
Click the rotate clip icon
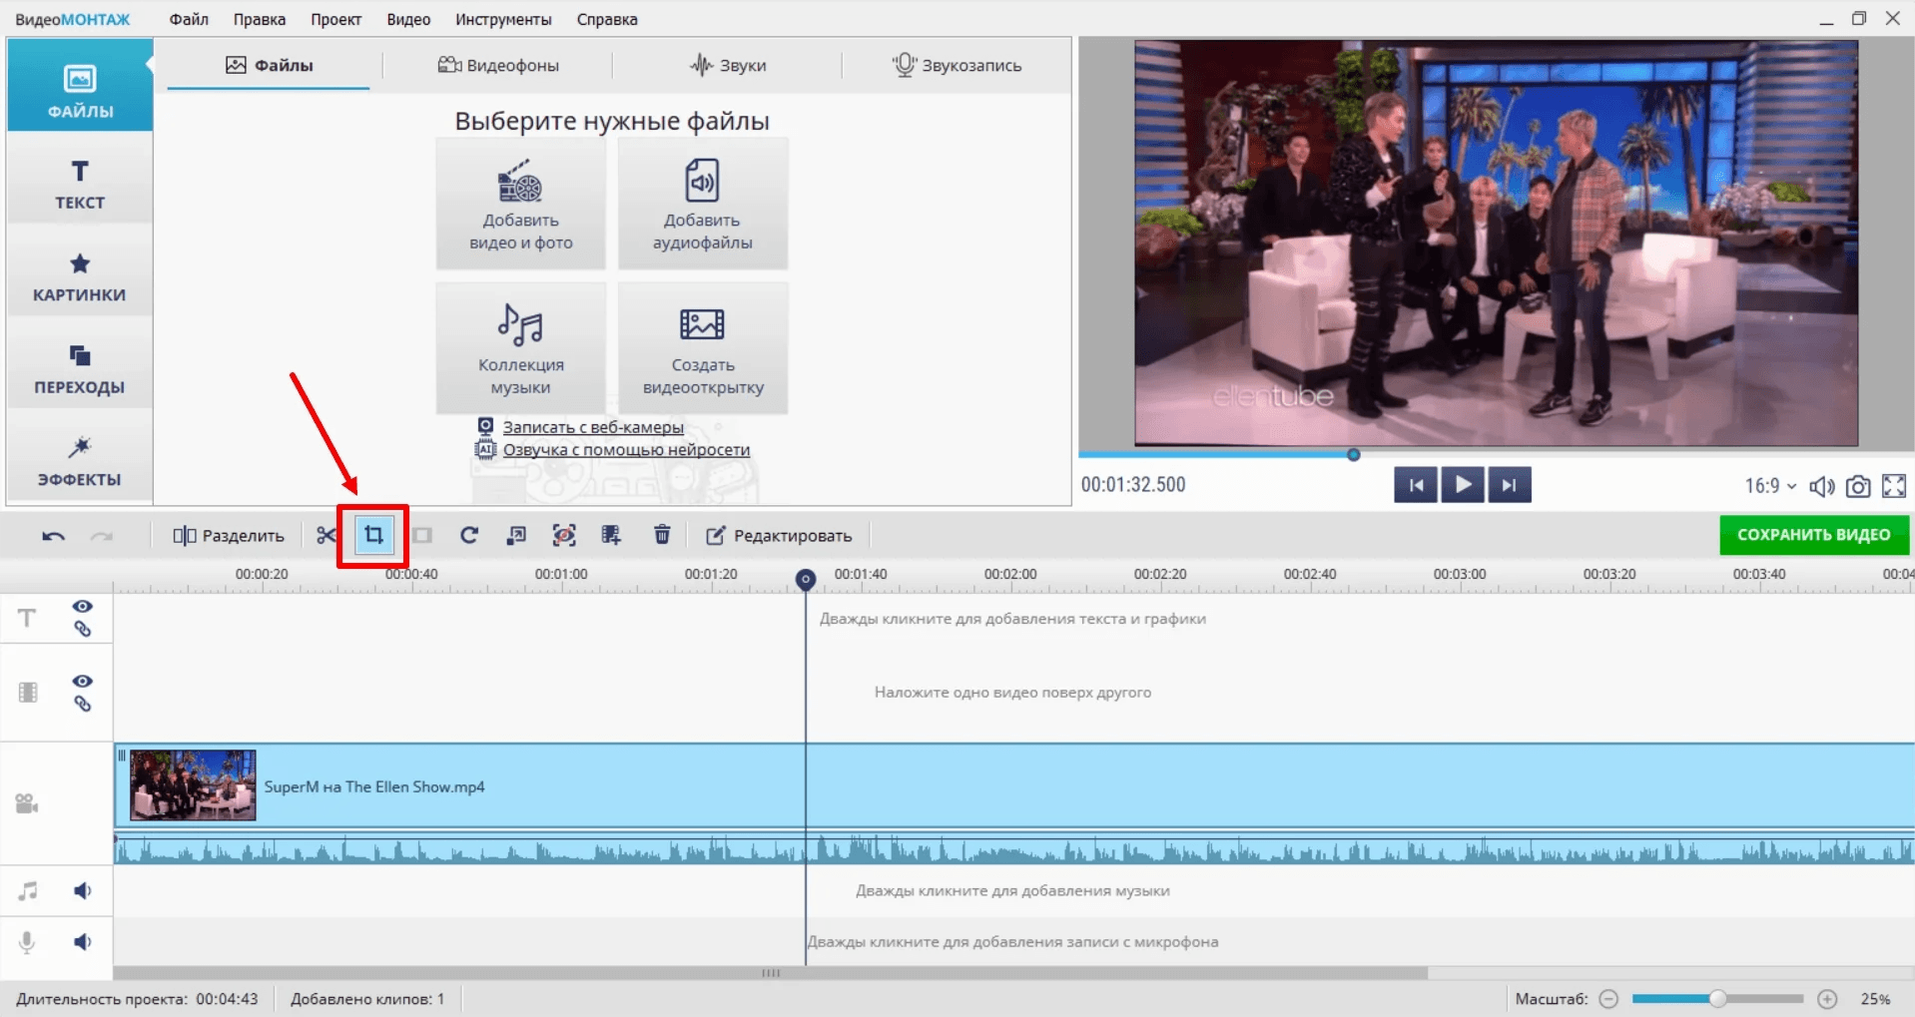(x=468, y=536)
